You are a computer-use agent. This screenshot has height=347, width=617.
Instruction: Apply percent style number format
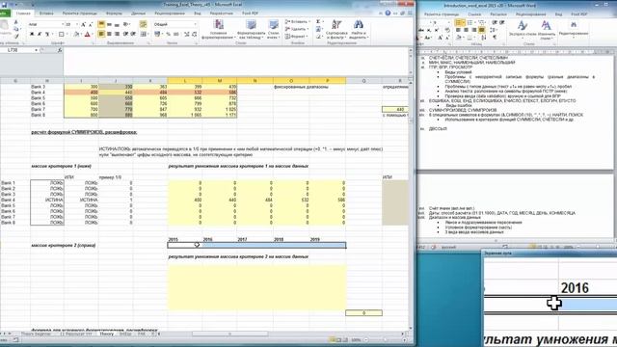pos(169,35)
